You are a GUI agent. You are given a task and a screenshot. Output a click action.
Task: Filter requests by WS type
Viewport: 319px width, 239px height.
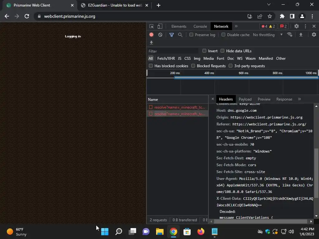point(240,59)
